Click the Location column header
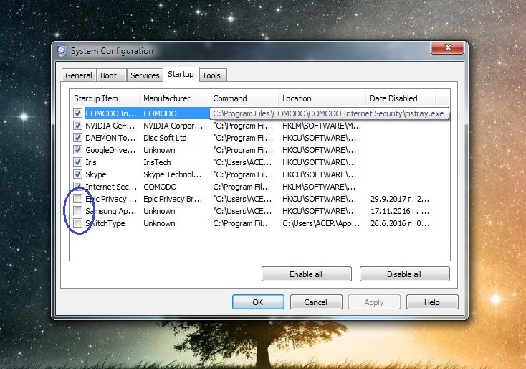The image size is (526, 369). (322, 98)
